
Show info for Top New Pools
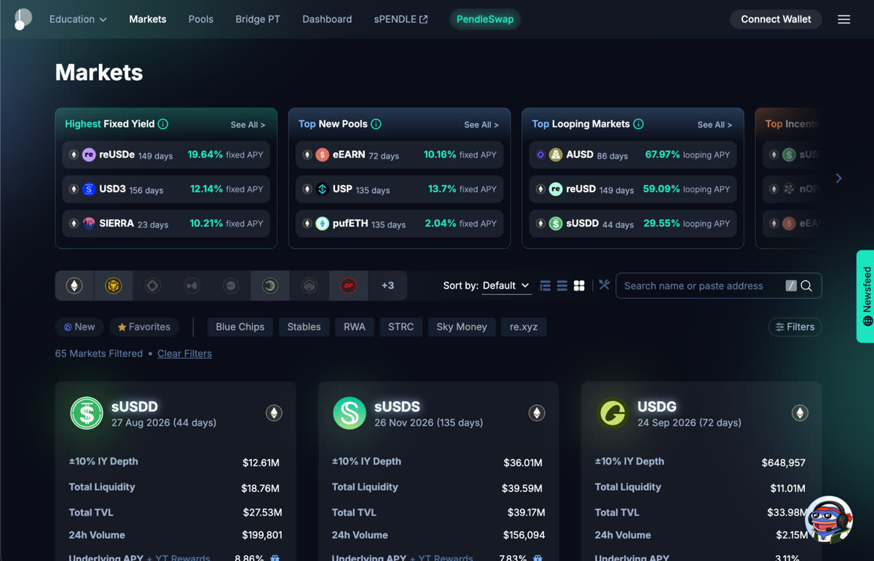pos(376,124)
